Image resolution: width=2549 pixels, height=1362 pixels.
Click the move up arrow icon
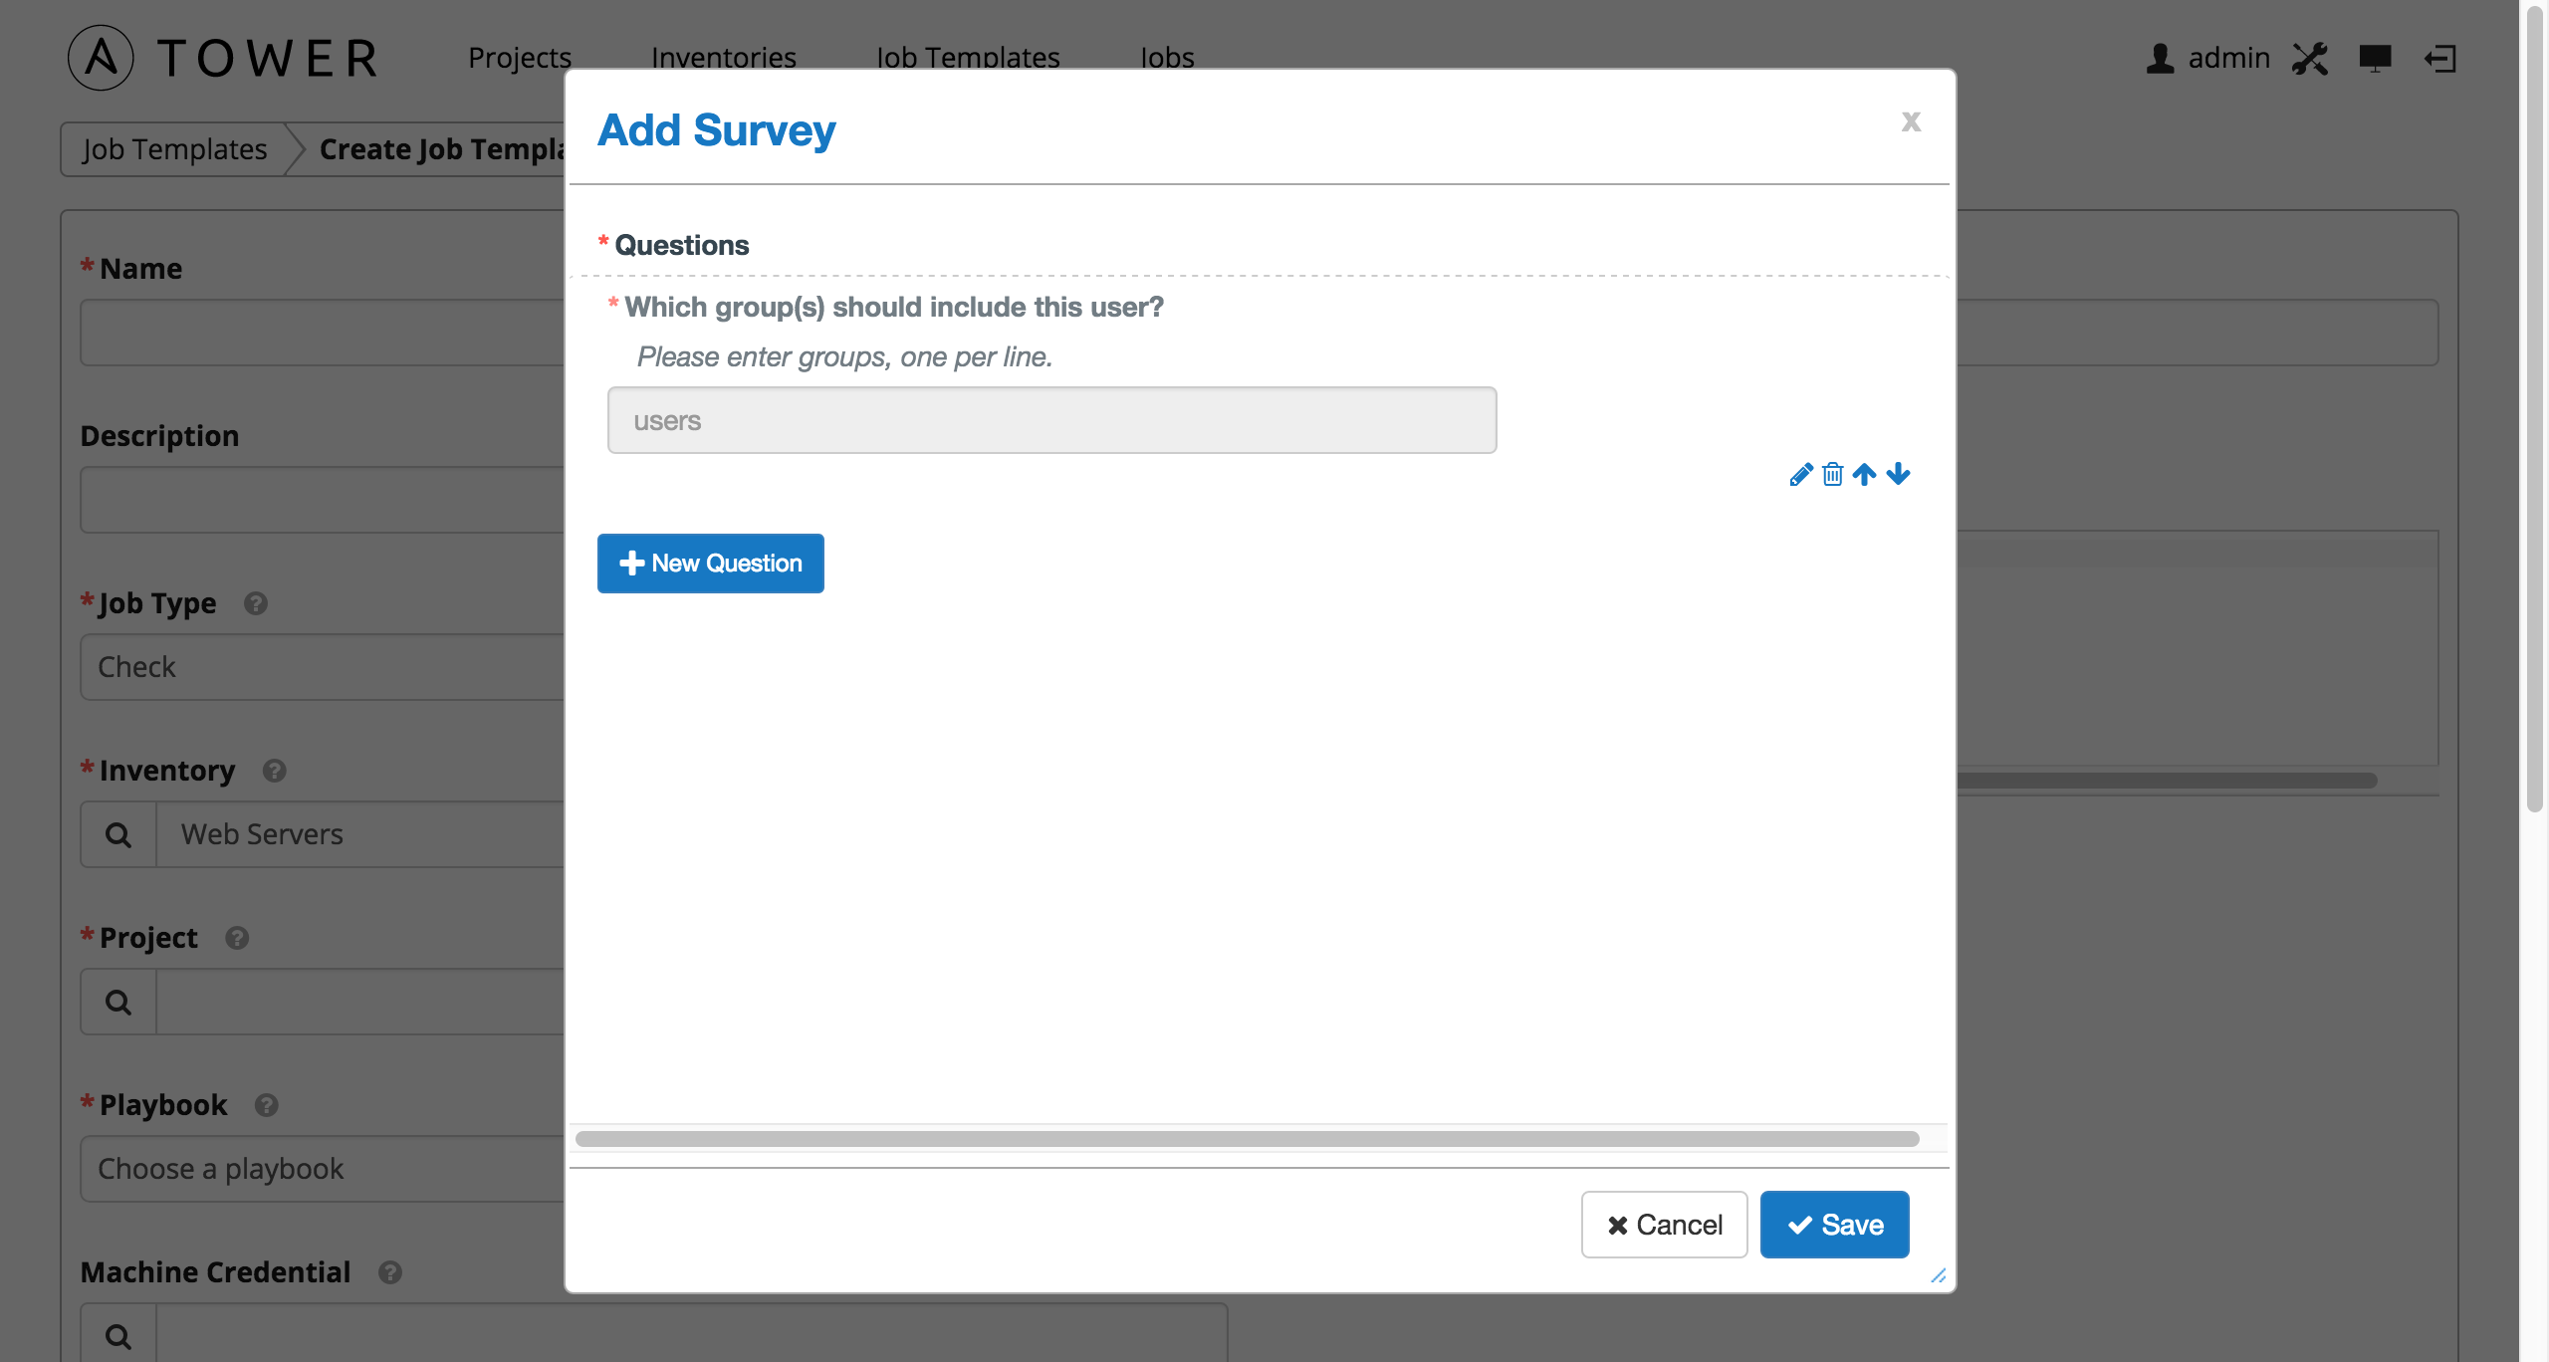click(1865, 472)
